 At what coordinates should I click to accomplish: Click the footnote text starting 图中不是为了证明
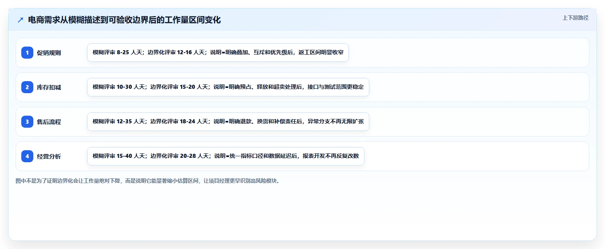[148, 181]
